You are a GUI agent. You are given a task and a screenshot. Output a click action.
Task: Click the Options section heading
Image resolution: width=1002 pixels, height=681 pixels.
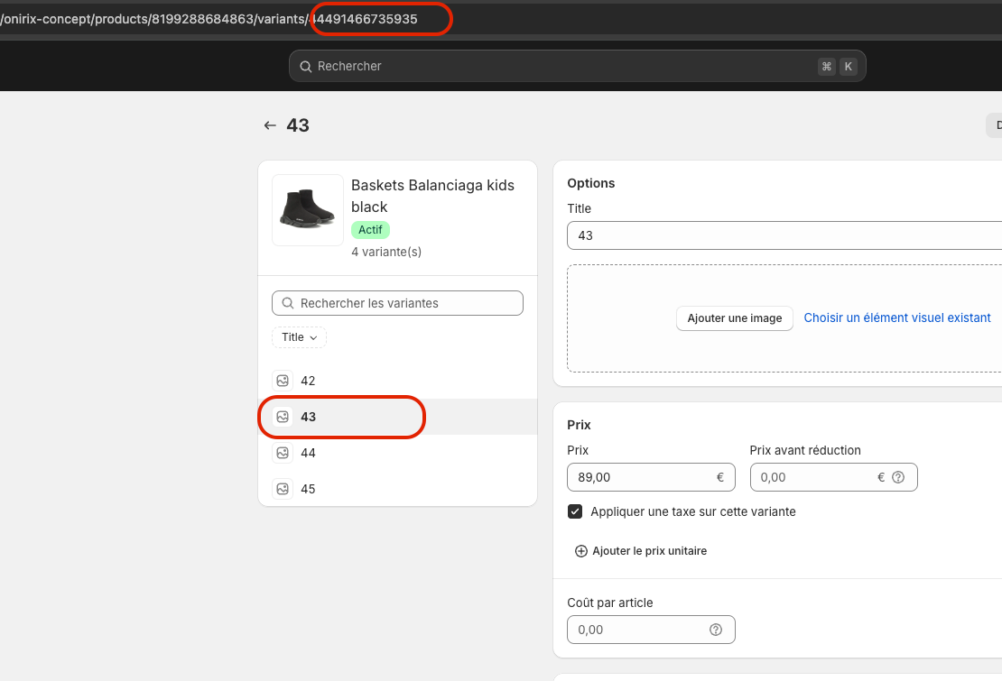591,183
